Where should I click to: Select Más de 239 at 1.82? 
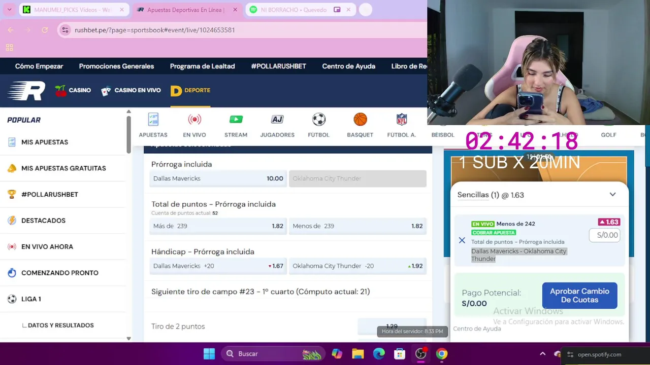point(218,226)
